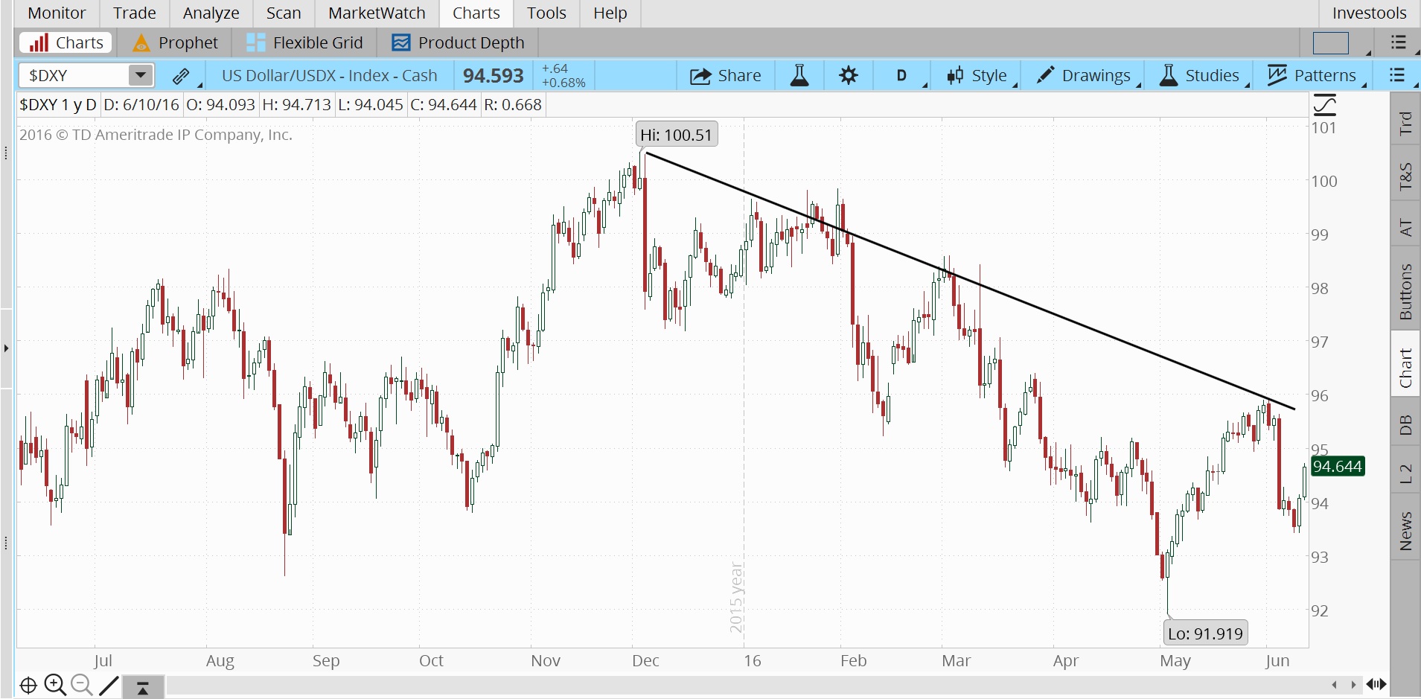Screen dimensions: 1421x699
Task: Open Product Depth
Action: pos(456,42)
